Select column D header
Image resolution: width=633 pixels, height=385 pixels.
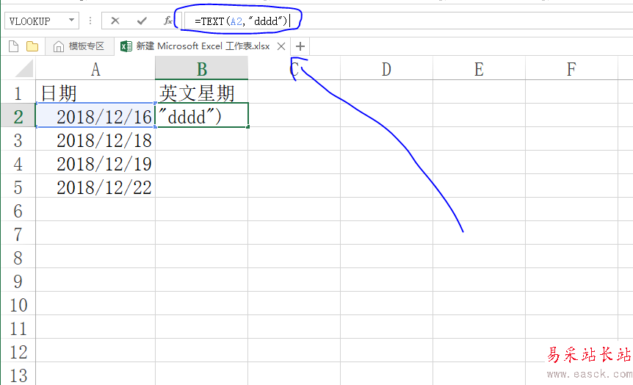(386, 68)
